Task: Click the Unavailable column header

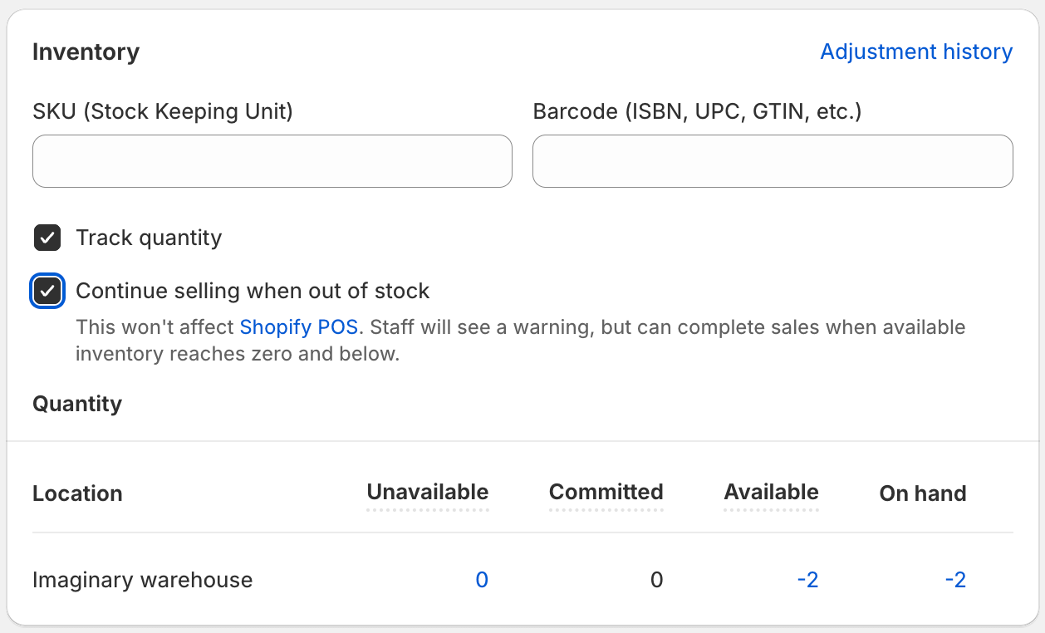Action: 427,492
